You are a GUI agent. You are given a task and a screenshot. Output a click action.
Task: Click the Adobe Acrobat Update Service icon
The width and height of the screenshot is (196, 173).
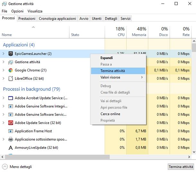(x=11, y=98)
